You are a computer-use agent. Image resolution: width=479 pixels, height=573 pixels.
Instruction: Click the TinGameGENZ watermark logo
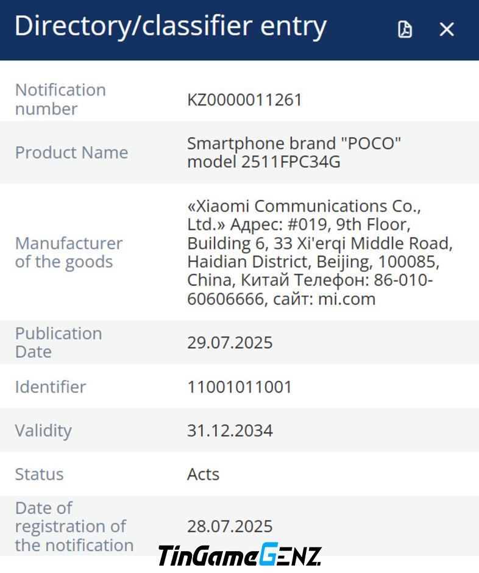pyautogui.click(x=240, y=555)
